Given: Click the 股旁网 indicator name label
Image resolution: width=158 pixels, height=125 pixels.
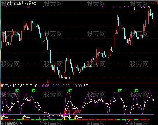Looking at the screenshot, I should click(6, 86).
